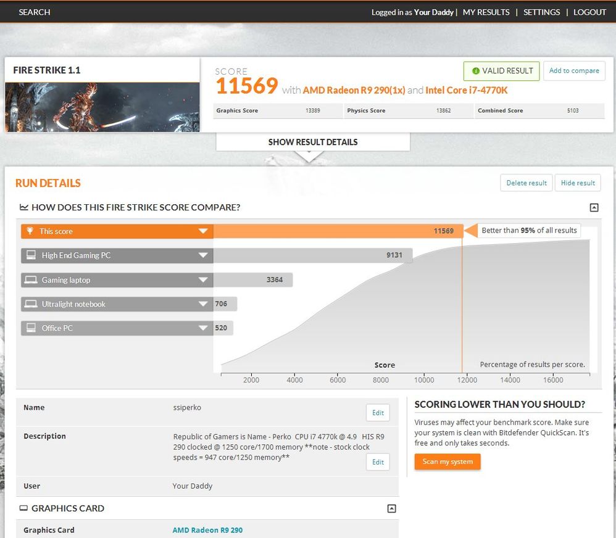Click the monitor icon beside Graphics Card heading

(23, 508)
